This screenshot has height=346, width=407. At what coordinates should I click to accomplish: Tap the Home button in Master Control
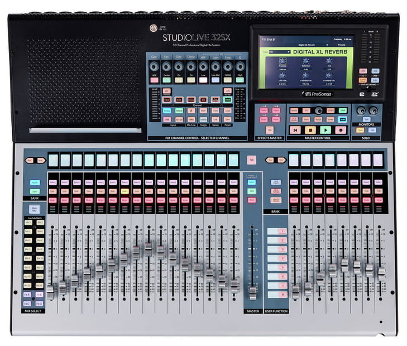(x=294, y=110)
